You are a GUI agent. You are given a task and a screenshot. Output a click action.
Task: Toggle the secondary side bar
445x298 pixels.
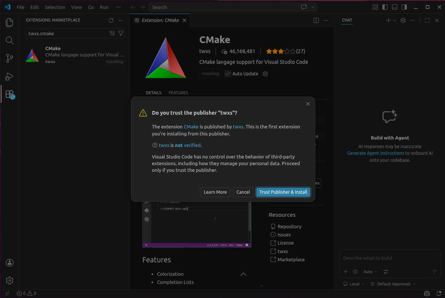[404, 7]
